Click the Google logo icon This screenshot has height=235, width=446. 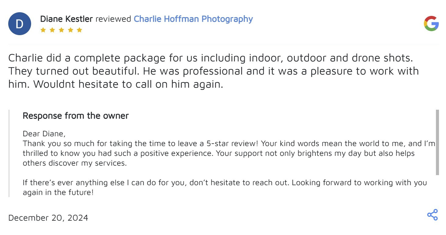coord(431,24)
